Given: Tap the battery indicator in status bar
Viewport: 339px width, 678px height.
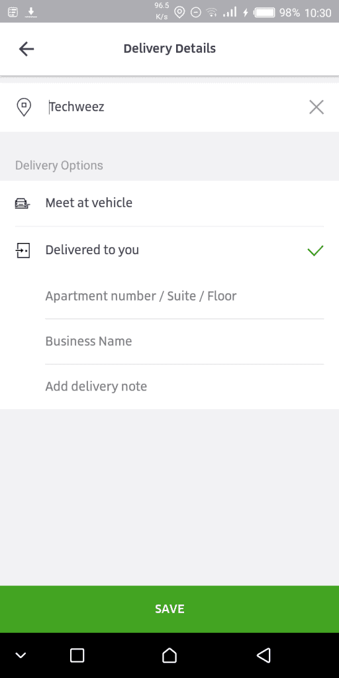Looking at the screenshot, I should pyautogui.click(x=264, y=13).
